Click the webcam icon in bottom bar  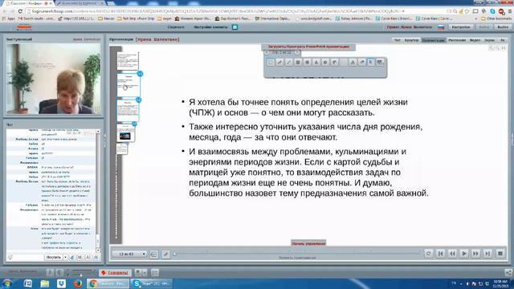[59, 272]
